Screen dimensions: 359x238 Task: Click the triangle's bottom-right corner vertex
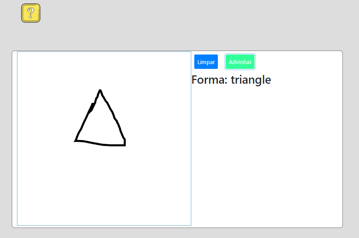tap(125, 145)
